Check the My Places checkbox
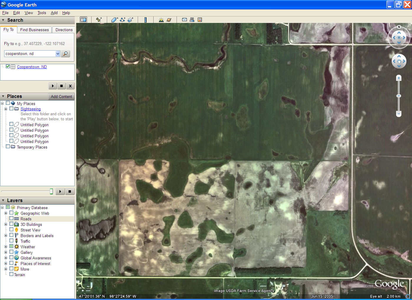This screenshot has width=412, height=300. click(8, 103)
